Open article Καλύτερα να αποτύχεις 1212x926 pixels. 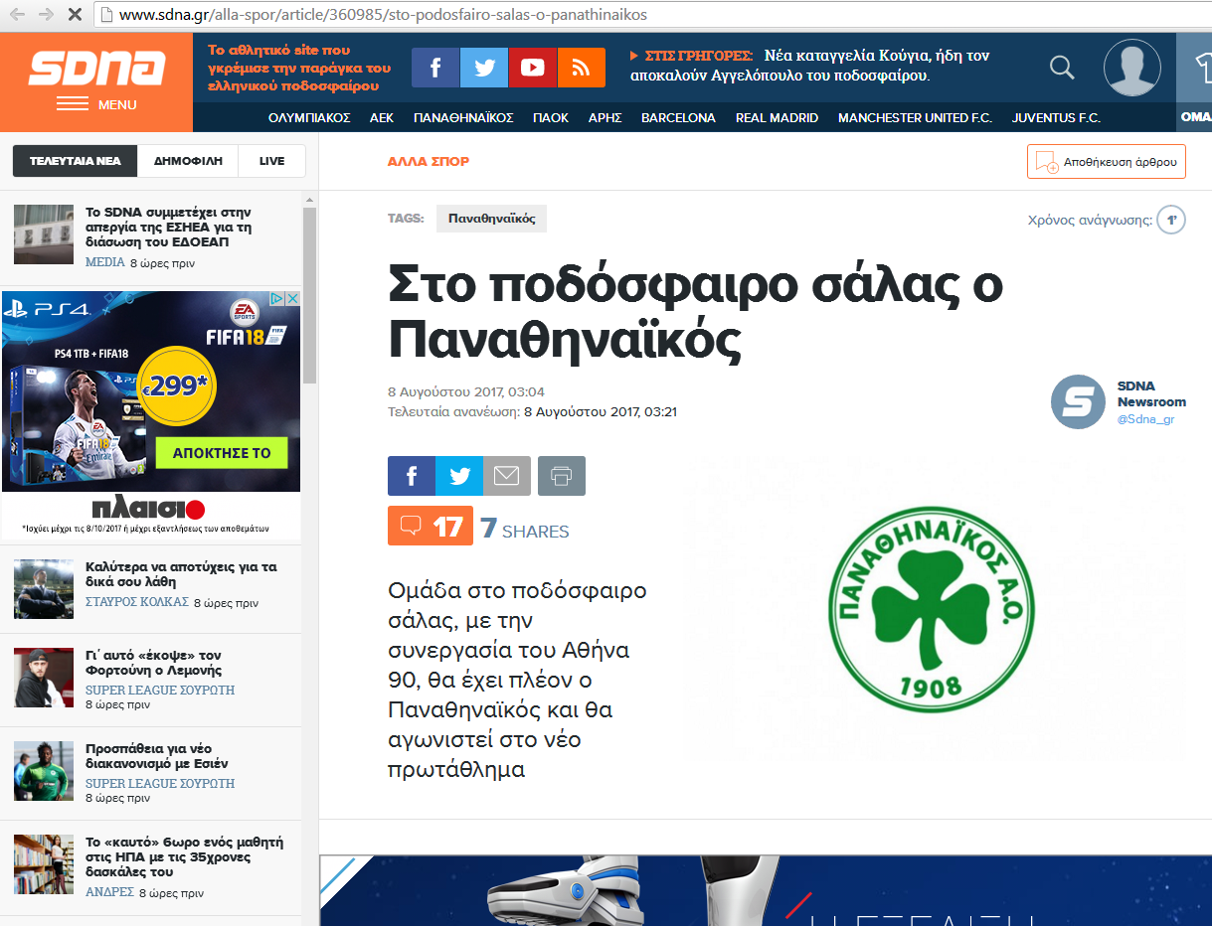pyautogui.click(x=181, y=574)
